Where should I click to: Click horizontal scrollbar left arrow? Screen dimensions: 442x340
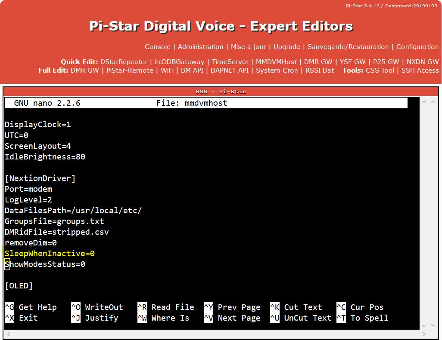click(9, 334)
